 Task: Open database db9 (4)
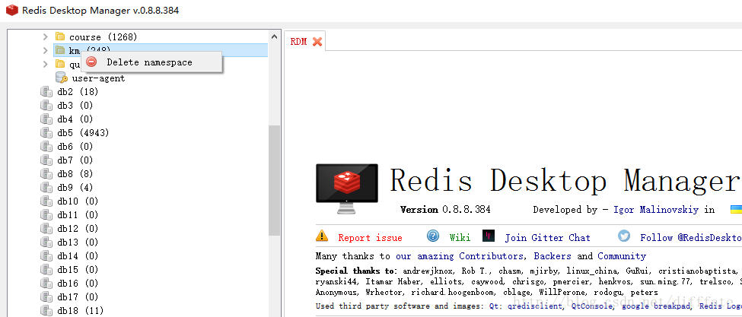tap(75, 188)
